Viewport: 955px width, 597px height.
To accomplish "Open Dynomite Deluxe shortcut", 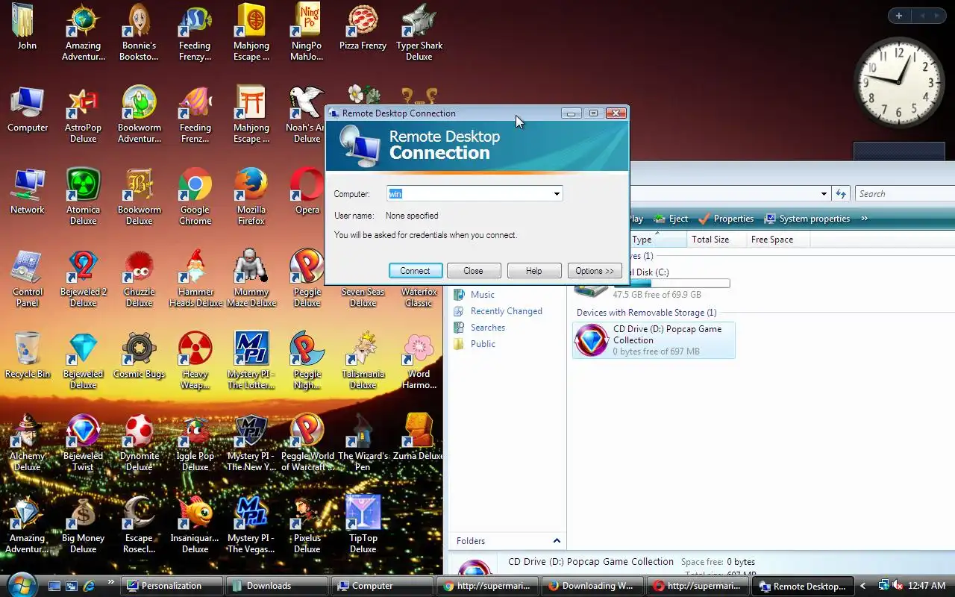I will (139, 443).
